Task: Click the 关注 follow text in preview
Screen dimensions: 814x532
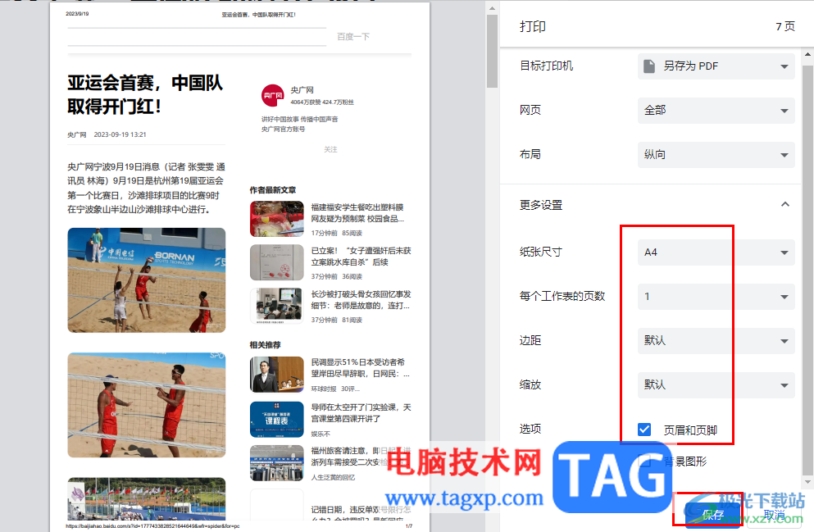Action: 330,149
